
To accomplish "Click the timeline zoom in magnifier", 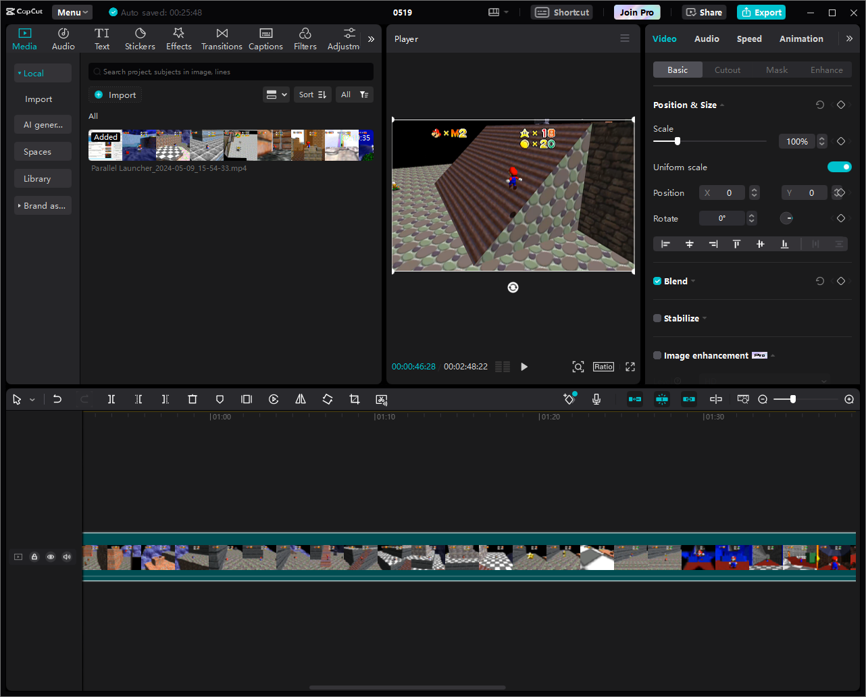I will coord(849,399).
